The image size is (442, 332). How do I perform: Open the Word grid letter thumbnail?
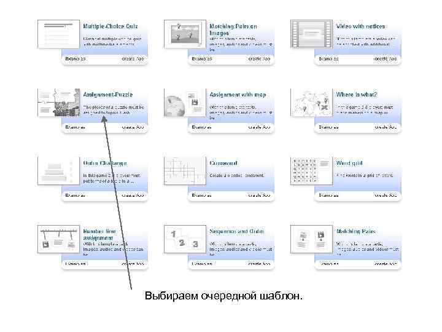click(311, 171)
